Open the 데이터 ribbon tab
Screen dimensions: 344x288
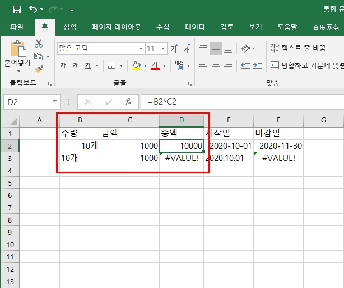pyautogui.click(x=195, y=27)
